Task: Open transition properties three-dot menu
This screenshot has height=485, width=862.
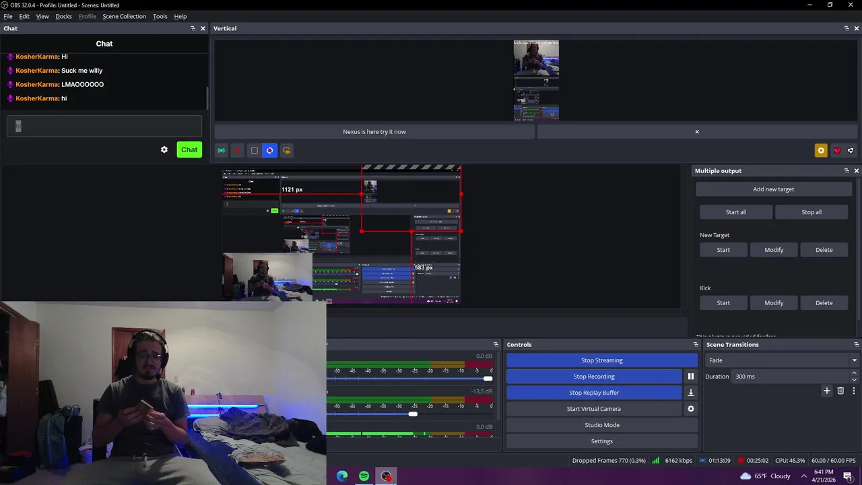Action: (854, 391)
